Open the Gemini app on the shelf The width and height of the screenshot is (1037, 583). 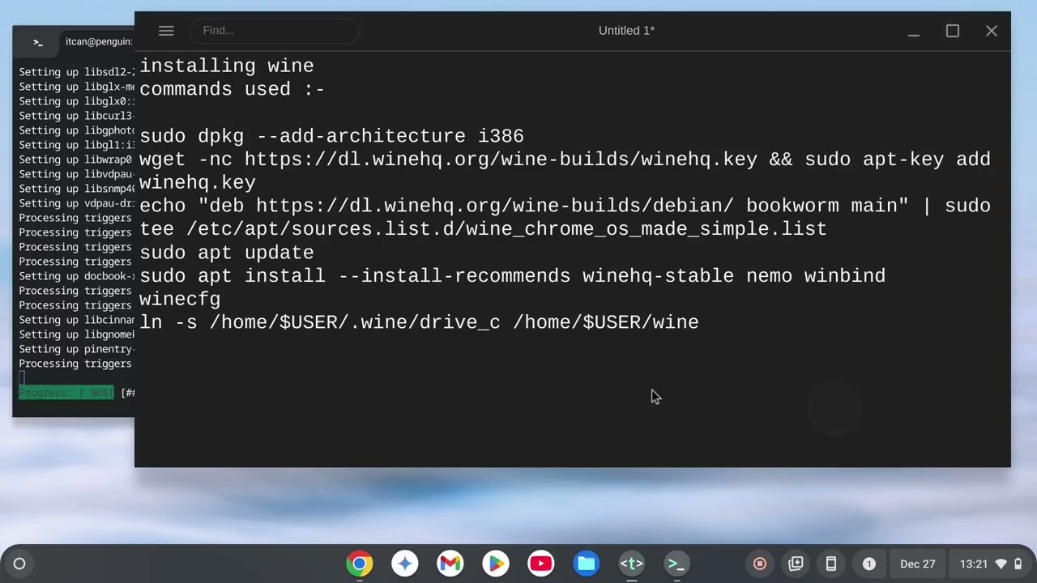coord(405,564)
